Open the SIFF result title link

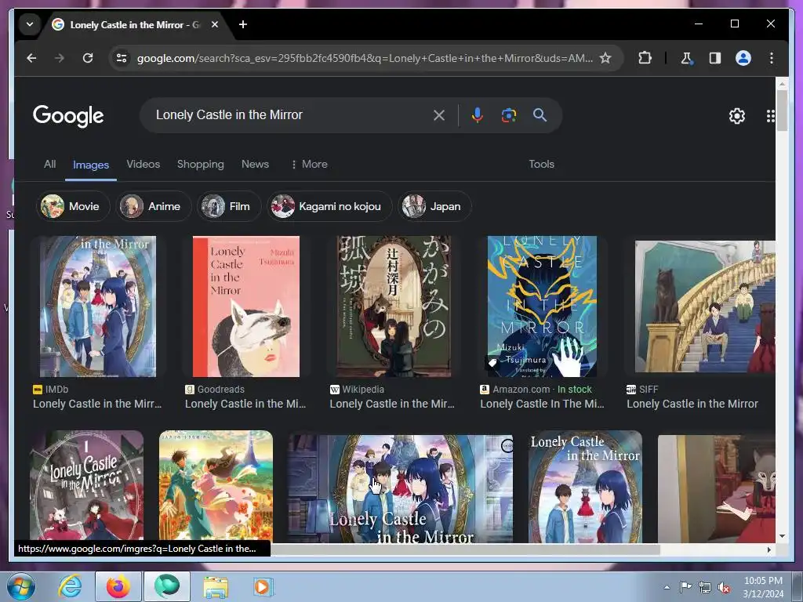coord(692,404)
